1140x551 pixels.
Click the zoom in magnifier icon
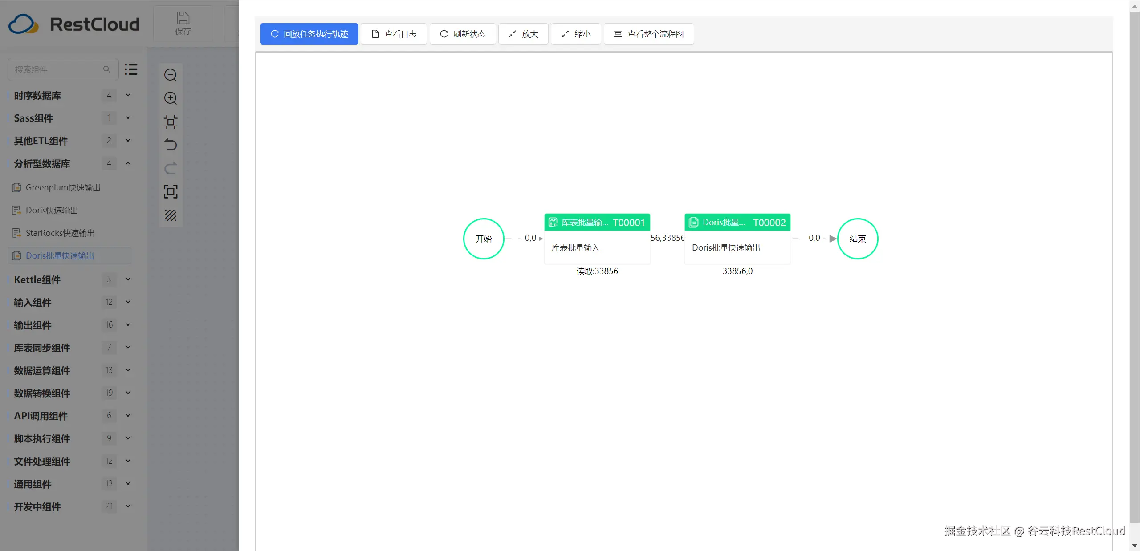click(171, 98)
